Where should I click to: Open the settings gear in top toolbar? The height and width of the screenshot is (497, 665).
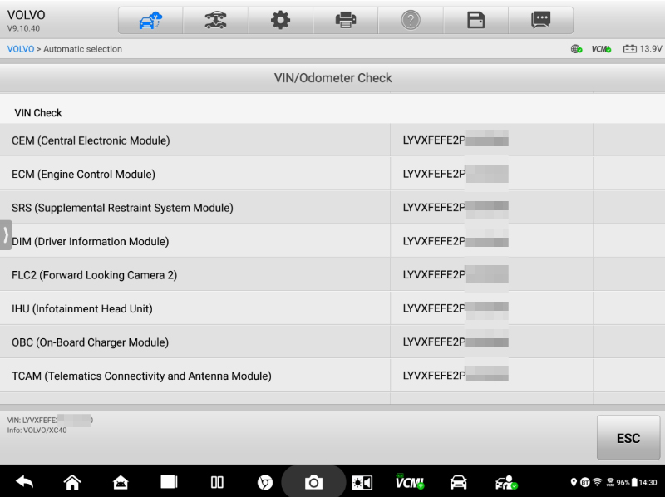tap(280, 20)
